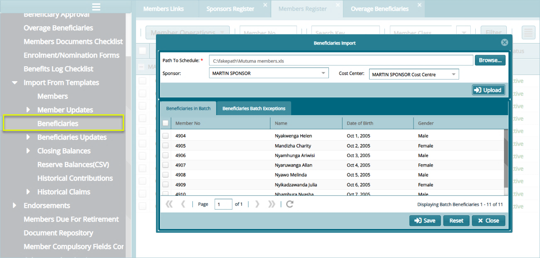
Task: Close the Beneficiaries Import dialog via X icon
Action: (x=504, y=42)
